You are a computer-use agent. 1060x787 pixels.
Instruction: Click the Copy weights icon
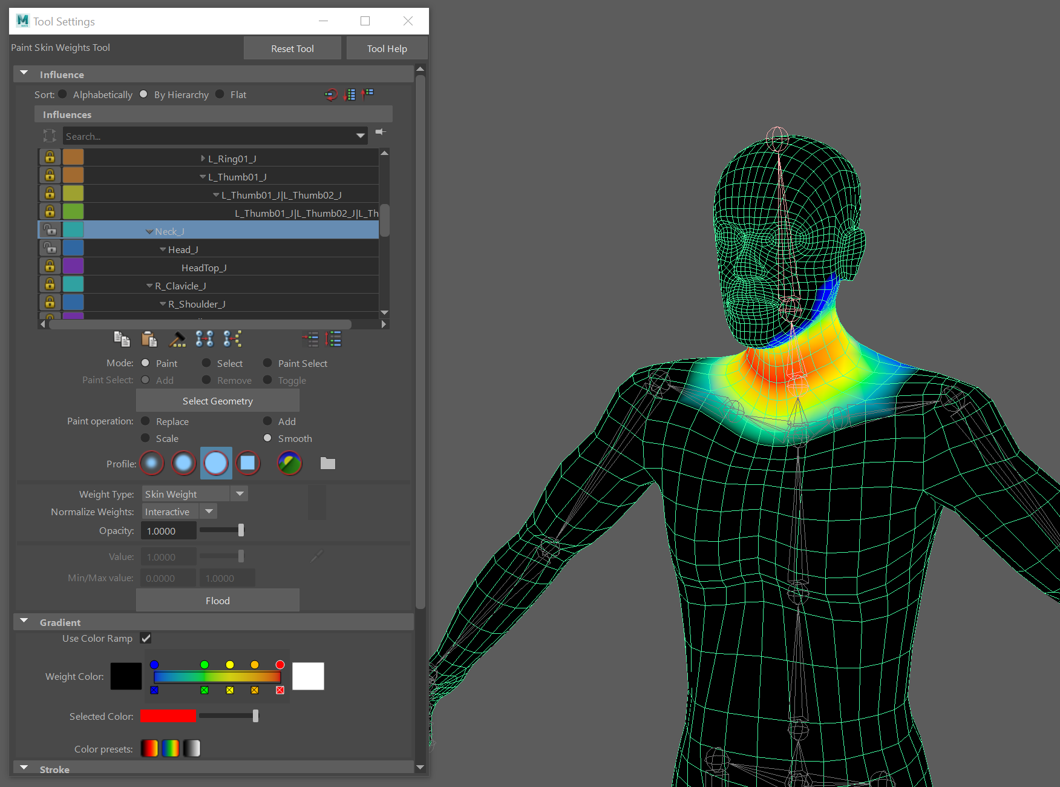(122, 339)
